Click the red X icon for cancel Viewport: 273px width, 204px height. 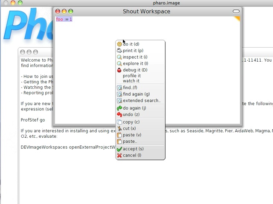[x=119, y=156]
